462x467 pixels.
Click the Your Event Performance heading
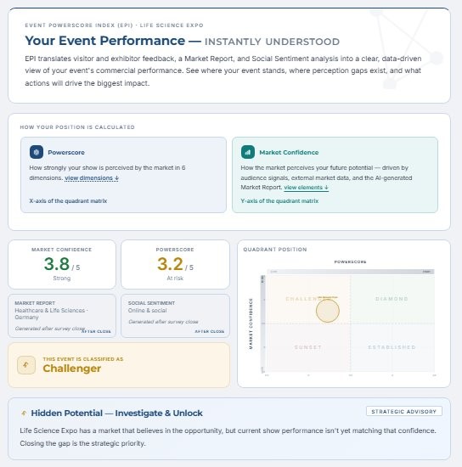tap(104, 41)
